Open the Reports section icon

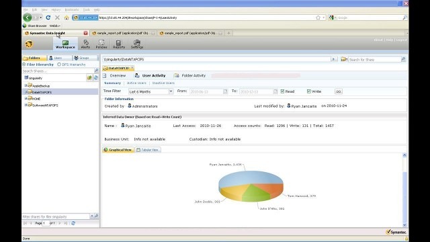(x=119, y=44)
